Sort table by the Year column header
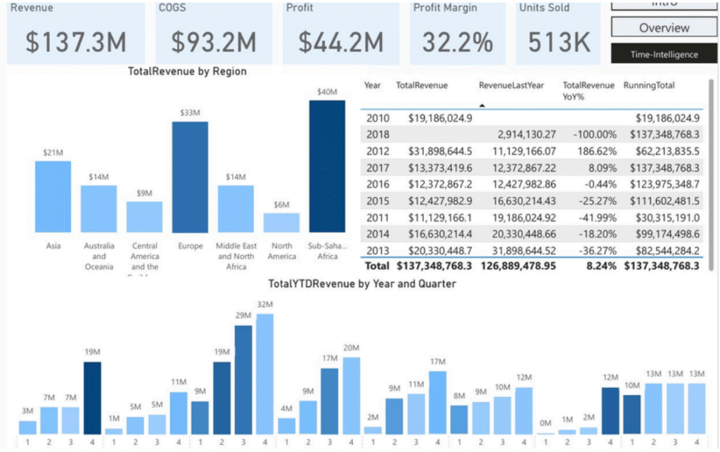720x452 pixels. coord(373,86)
